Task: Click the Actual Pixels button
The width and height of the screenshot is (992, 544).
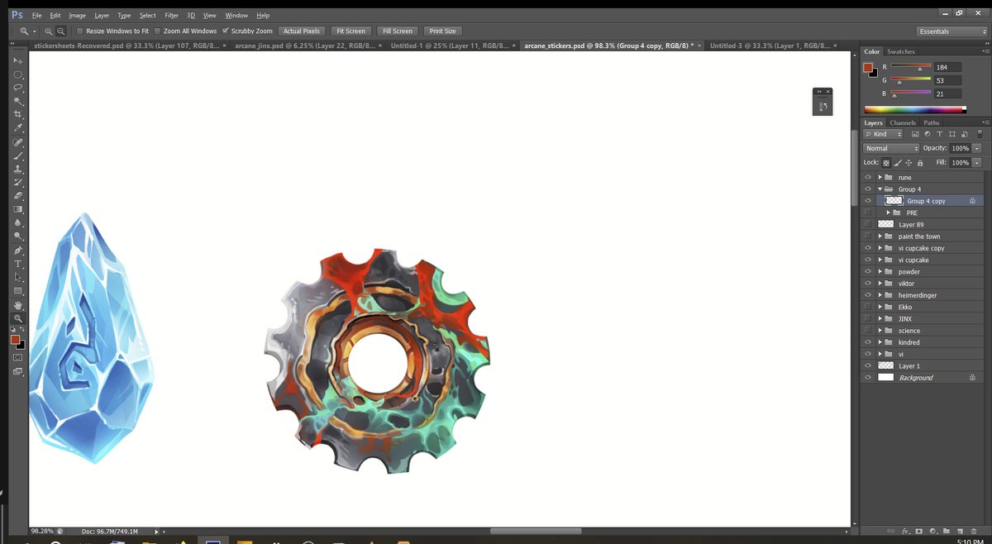Action: tap(302, 31)
